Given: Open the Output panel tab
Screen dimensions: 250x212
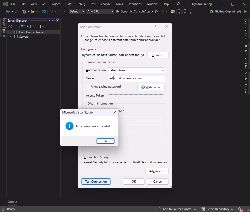Looking at the screenshot, I should [12, 202].
